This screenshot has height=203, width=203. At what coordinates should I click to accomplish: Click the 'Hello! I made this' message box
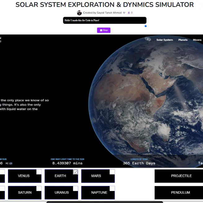104,20
